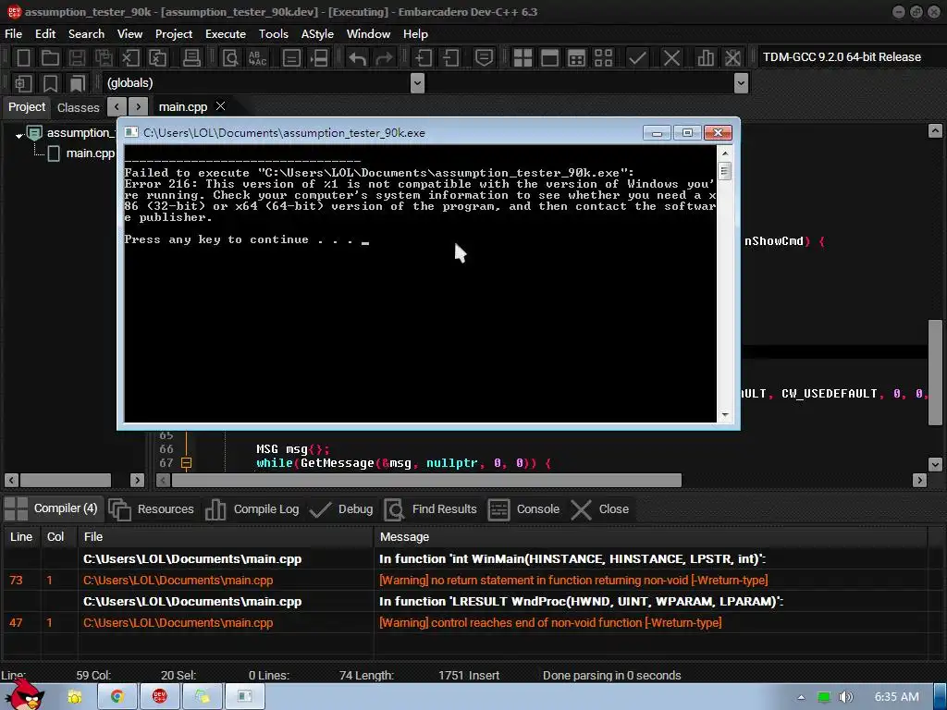The image size is (947, 710).
Task: Click the Syntax Check checkmark icon
Action: tap(637, 58)
